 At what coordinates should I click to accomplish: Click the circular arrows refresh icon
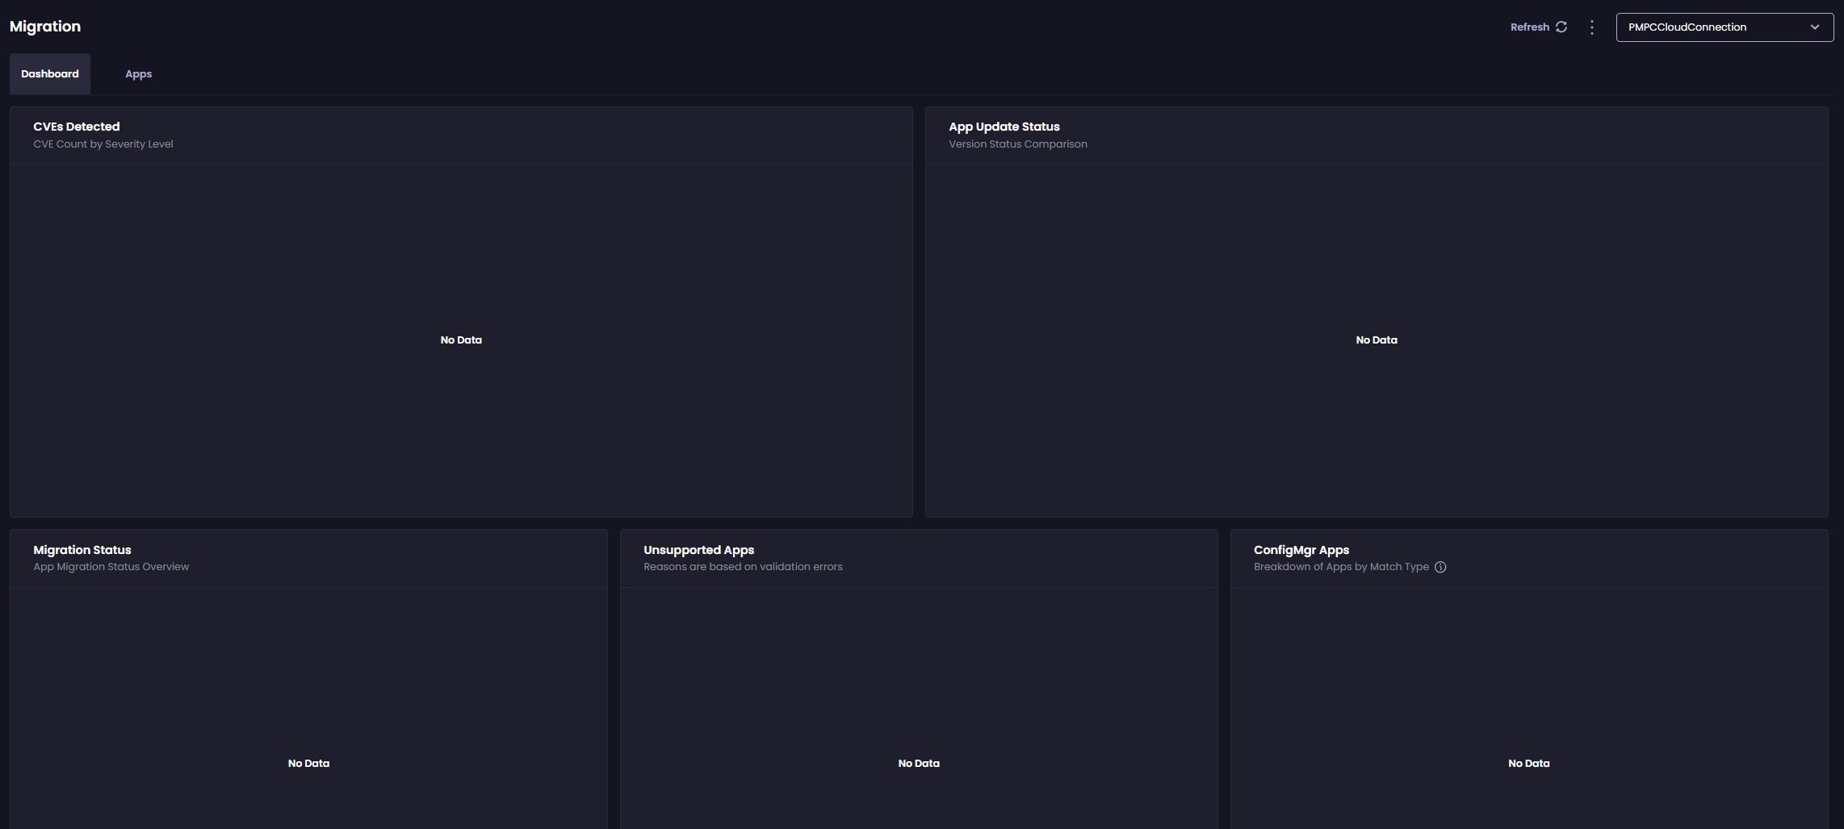tap(1561, 27)
